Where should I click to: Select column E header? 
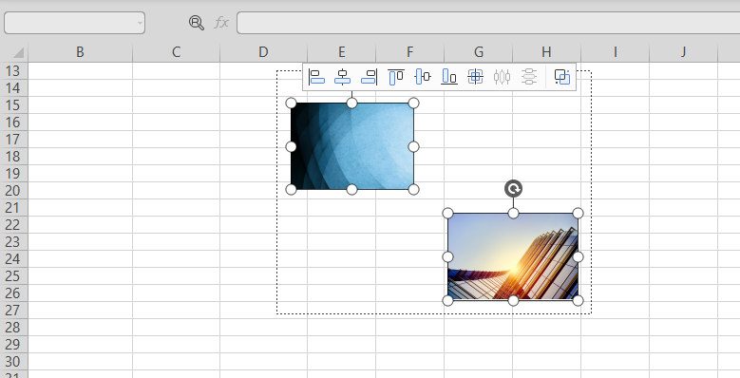341,52
